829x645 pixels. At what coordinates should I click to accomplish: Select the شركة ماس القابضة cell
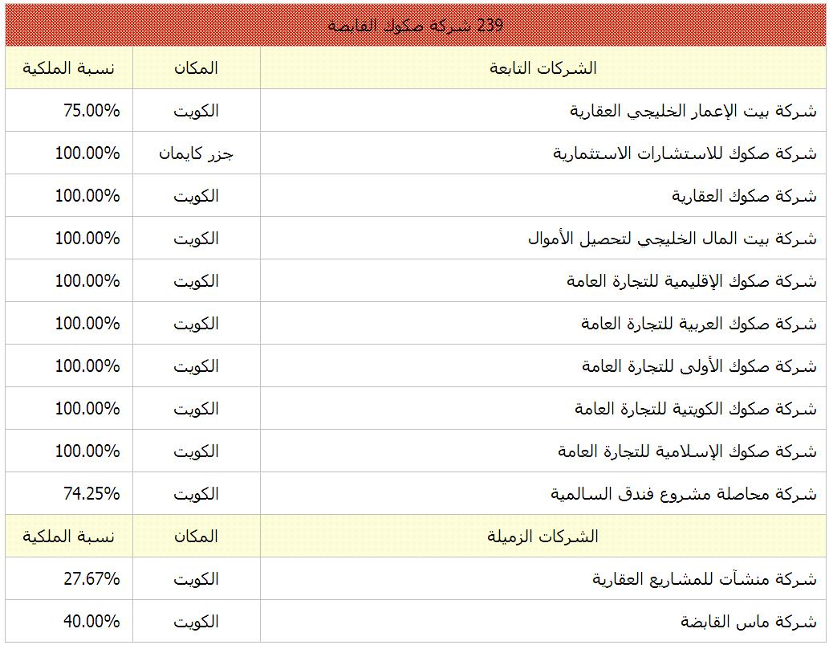click(x=748, y=622)
